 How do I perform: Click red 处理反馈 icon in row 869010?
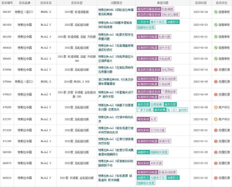coord(216,178)
